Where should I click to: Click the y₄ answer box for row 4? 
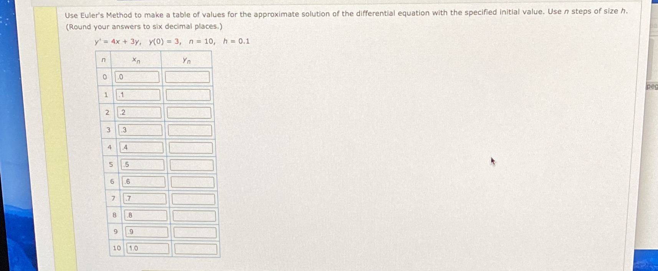(191, 147)
